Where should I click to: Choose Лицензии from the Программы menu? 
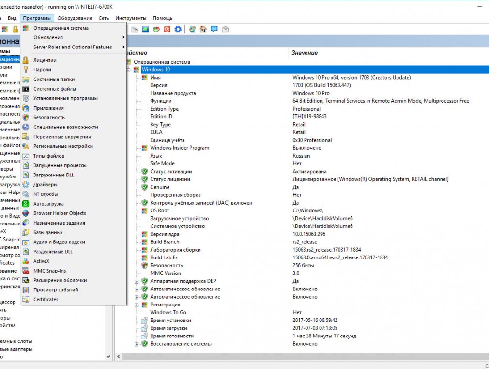[x=74, y=60]
